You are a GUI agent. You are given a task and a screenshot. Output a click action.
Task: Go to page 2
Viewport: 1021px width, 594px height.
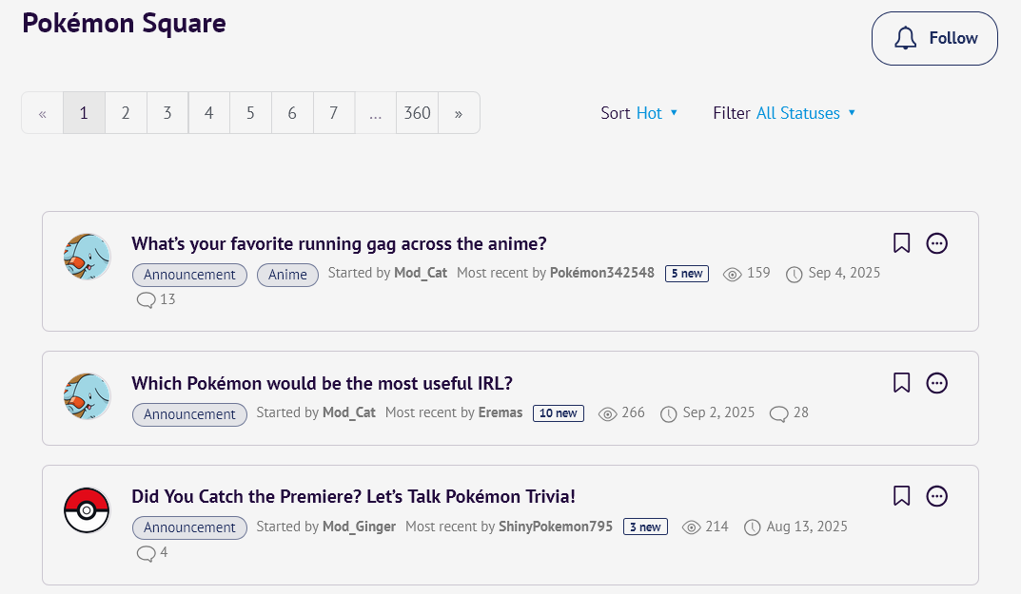point(126,113)
